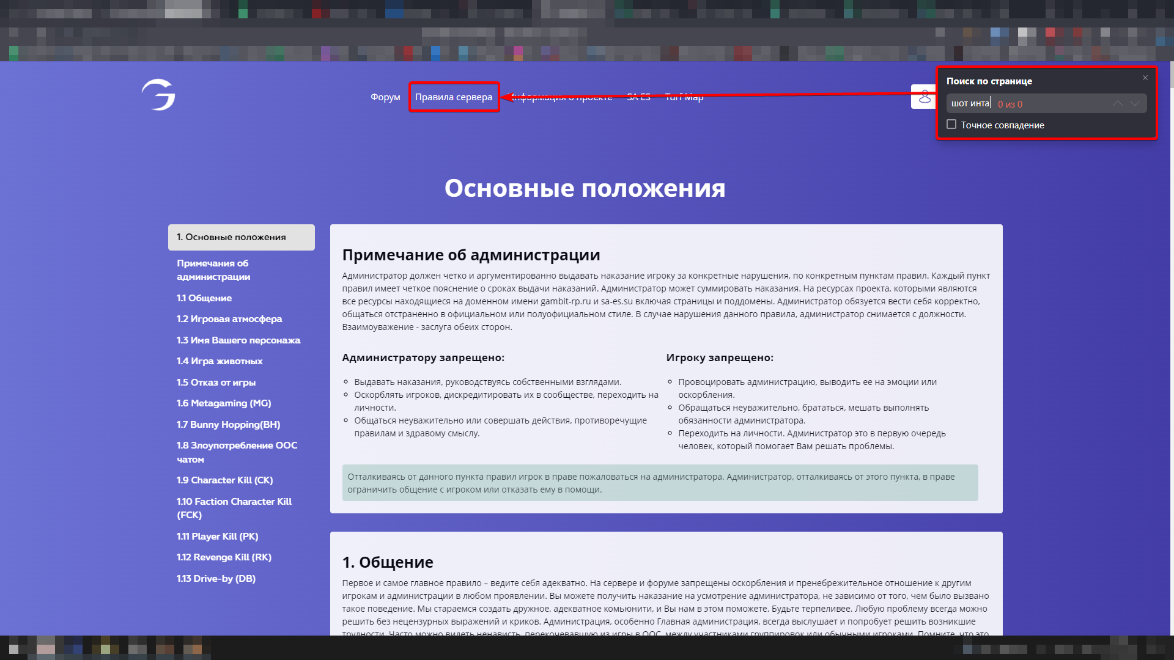Open '1.6 Metagaming (MG)' sidebar link
The height and width of the screenshot is (660, 1174).
(224, 403)
